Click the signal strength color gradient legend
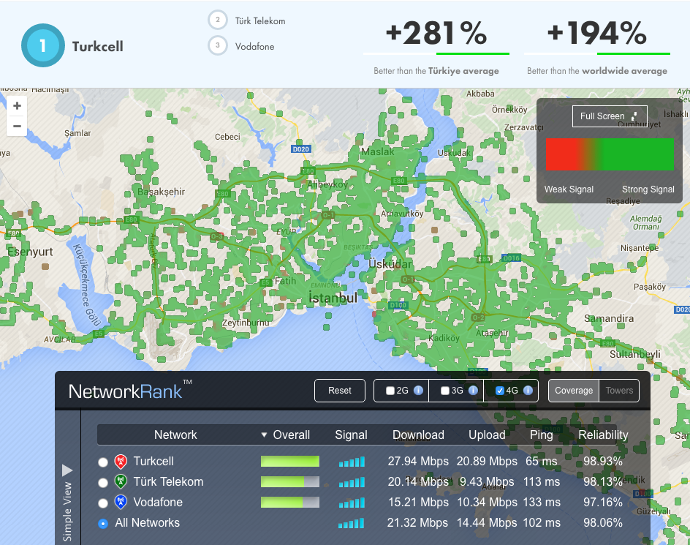 [x=610, y=154]
